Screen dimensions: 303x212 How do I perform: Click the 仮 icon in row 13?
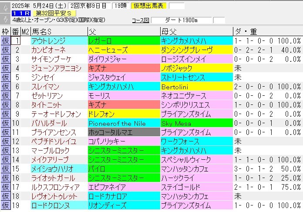[6, 150]
